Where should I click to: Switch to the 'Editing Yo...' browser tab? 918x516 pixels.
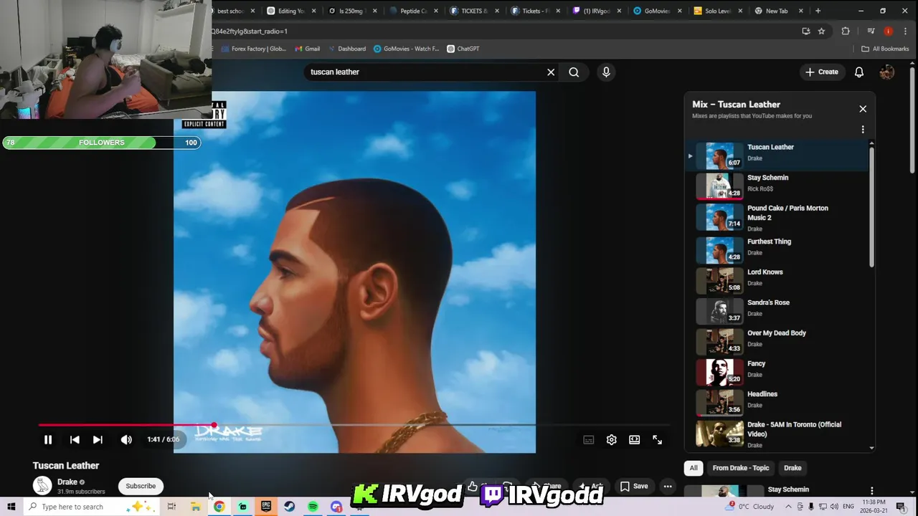tap(290, 11)
